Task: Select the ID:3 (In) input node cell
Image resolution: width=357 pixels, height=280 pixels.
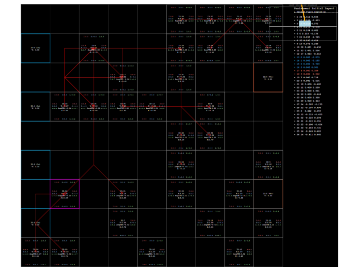Action: 35,223
